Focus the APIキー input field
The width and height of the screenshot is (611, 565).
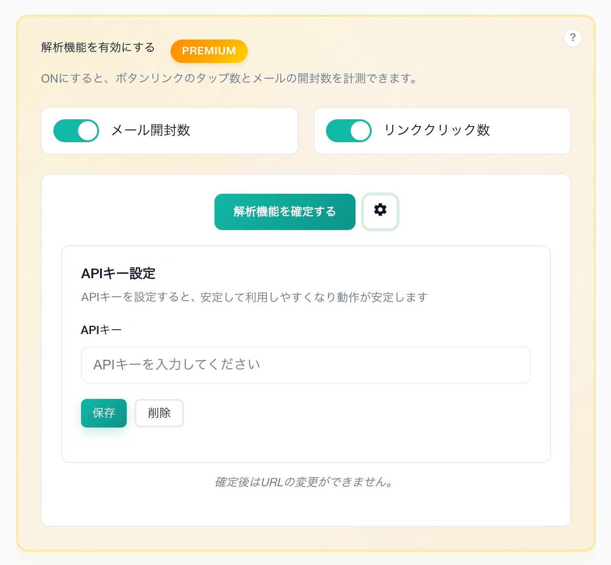(x=305, y=365)
